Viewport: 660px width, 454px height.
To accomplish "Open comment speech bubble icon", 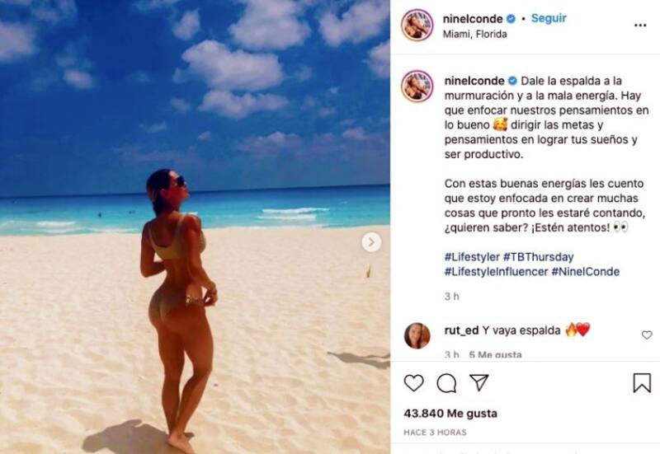I will point(446,383).
